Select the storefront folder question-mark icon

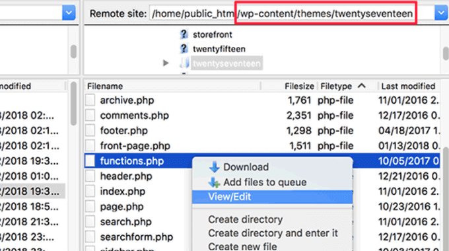point(184,34)
